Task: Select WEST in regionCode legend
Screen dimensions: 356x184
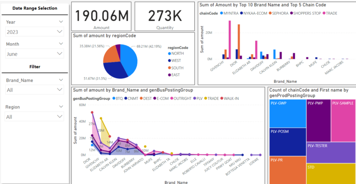Action: coord(175,61)
